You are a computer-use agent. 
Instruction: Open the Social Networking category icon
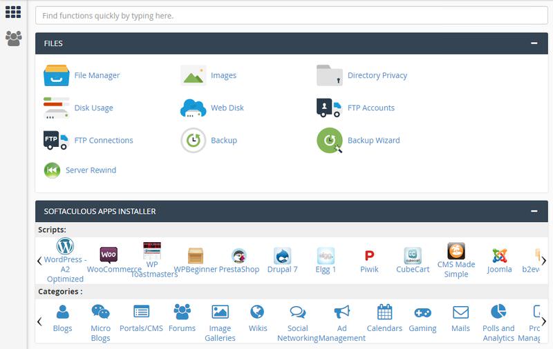point(298,312)
